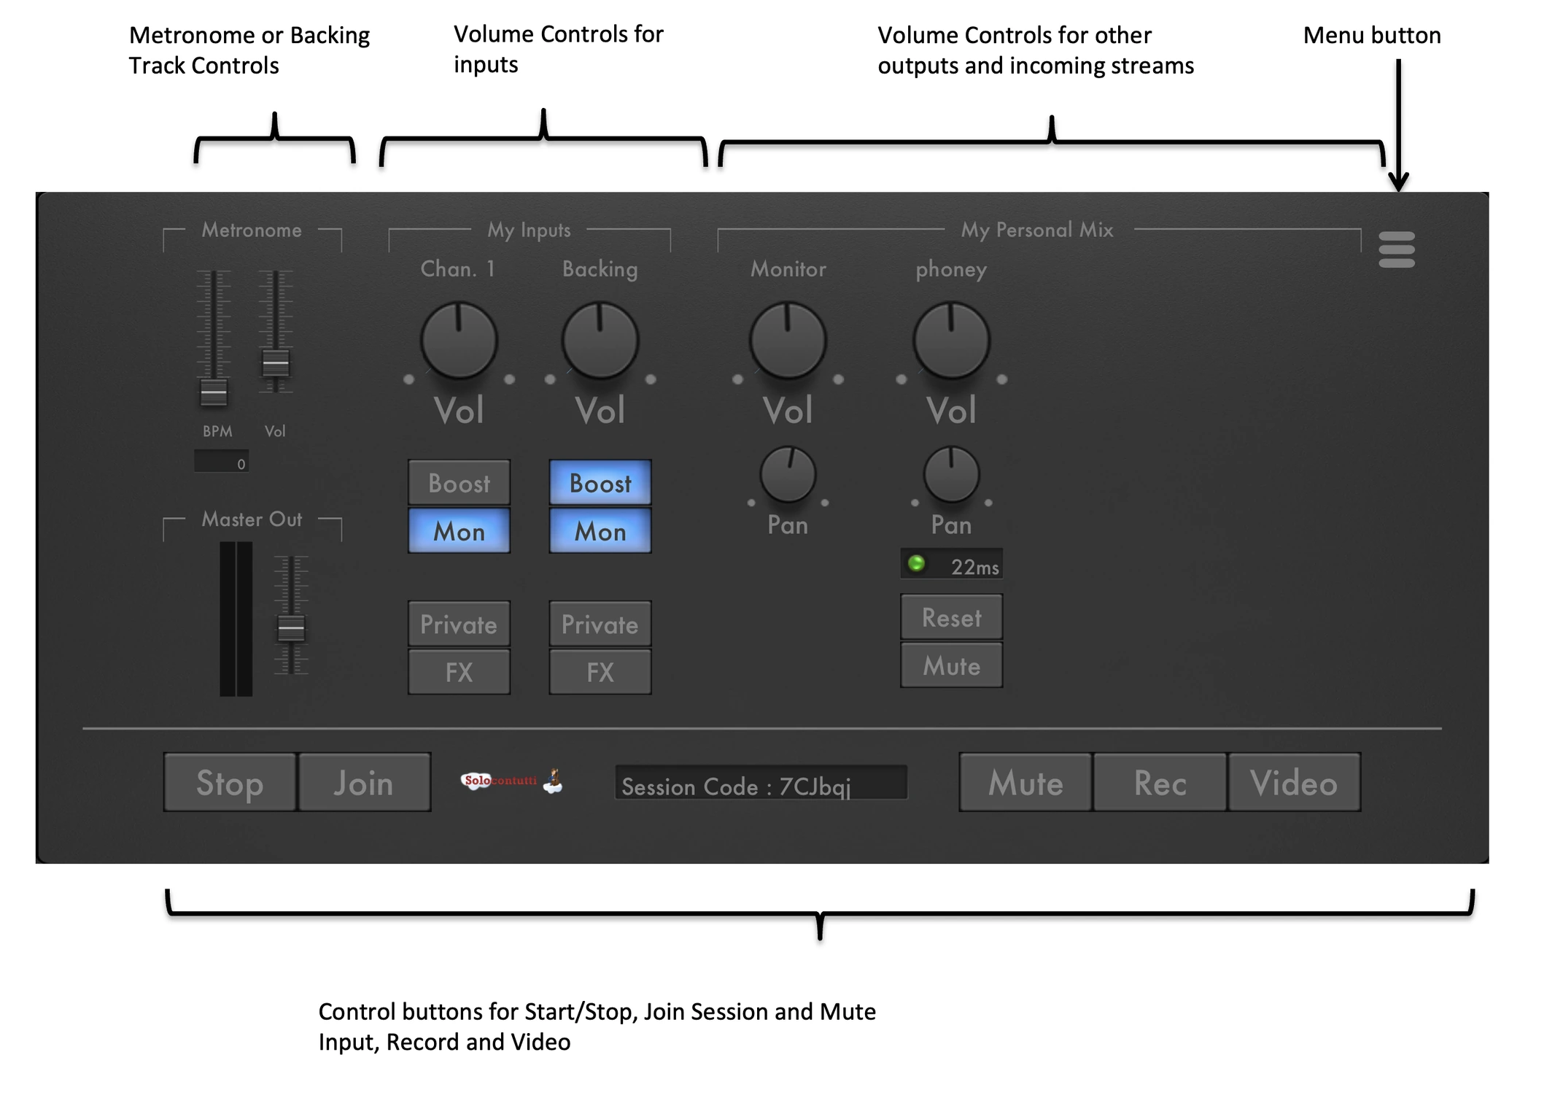
Task: Adjust the Chan. 1 Vol knob
Action: [x=459, y=341]
